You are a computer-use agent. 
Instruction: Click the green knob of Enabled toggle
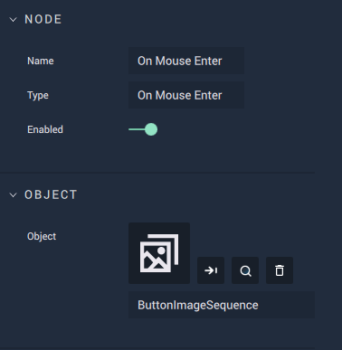click(151, 129)
